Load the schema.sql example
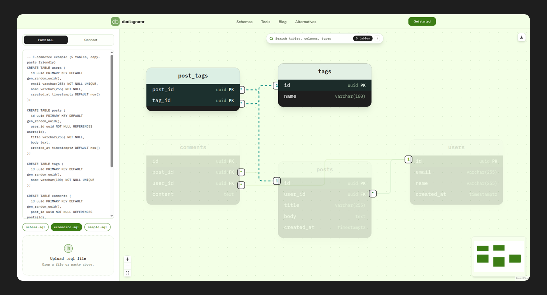 [35, 227]
